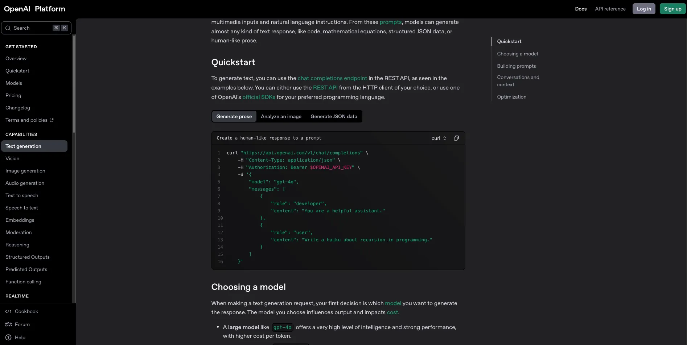Click the Cookbook code icon

click(x=8, y=311)
